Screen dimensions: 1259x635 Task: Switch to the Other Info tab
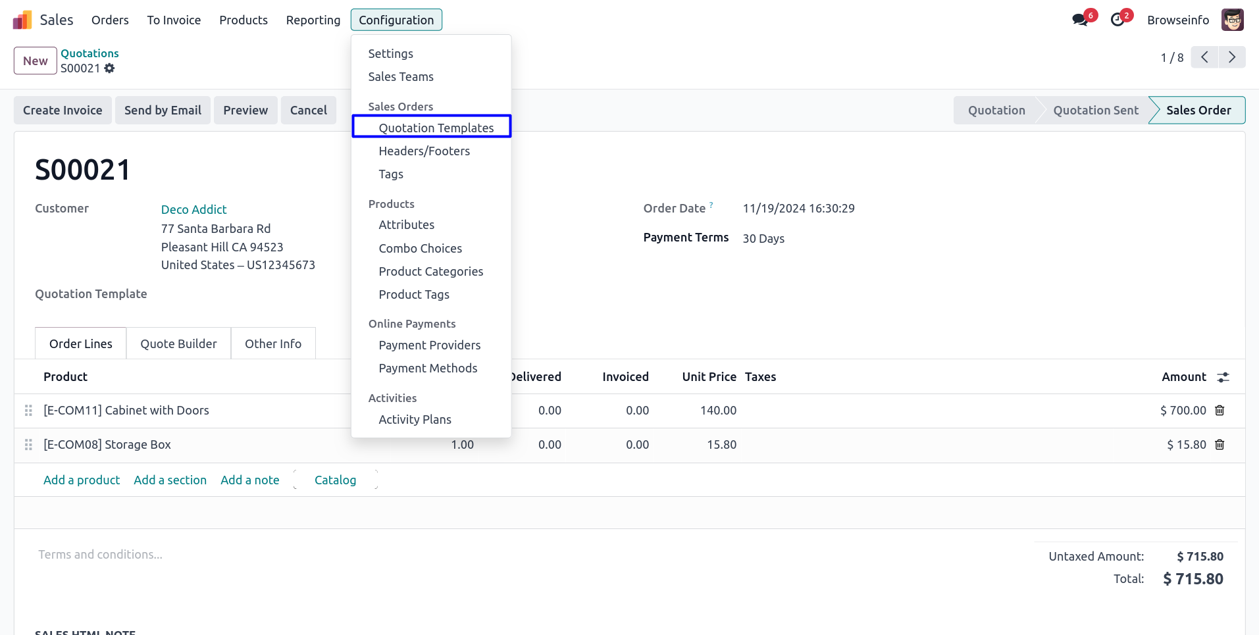click(x=272, y=344)
